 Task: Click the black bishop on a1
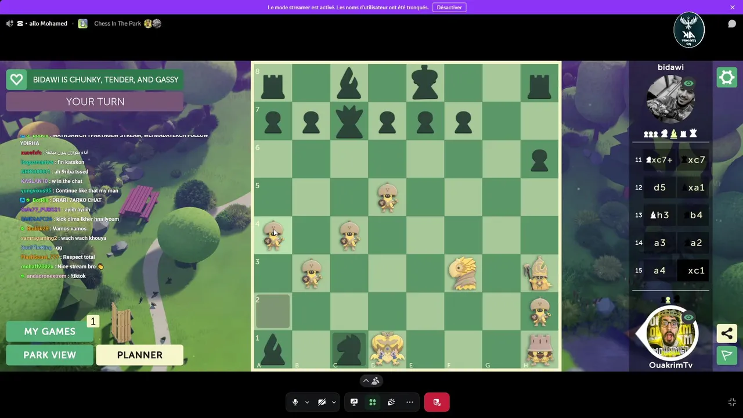point(273,350)
